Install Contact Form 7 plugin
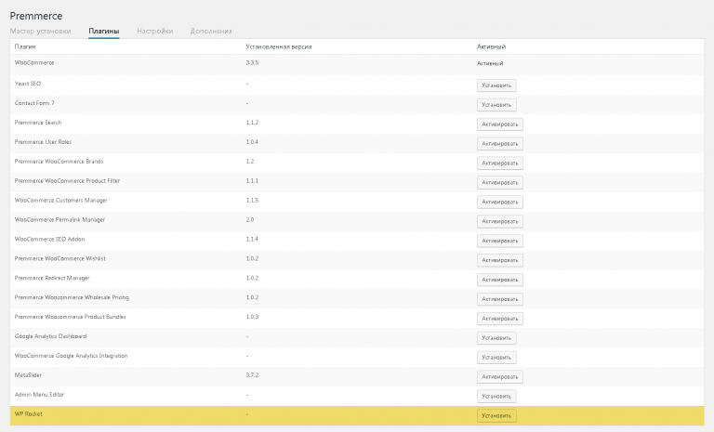The width and height of the screenshot is (714, 432). pos(496,105)
